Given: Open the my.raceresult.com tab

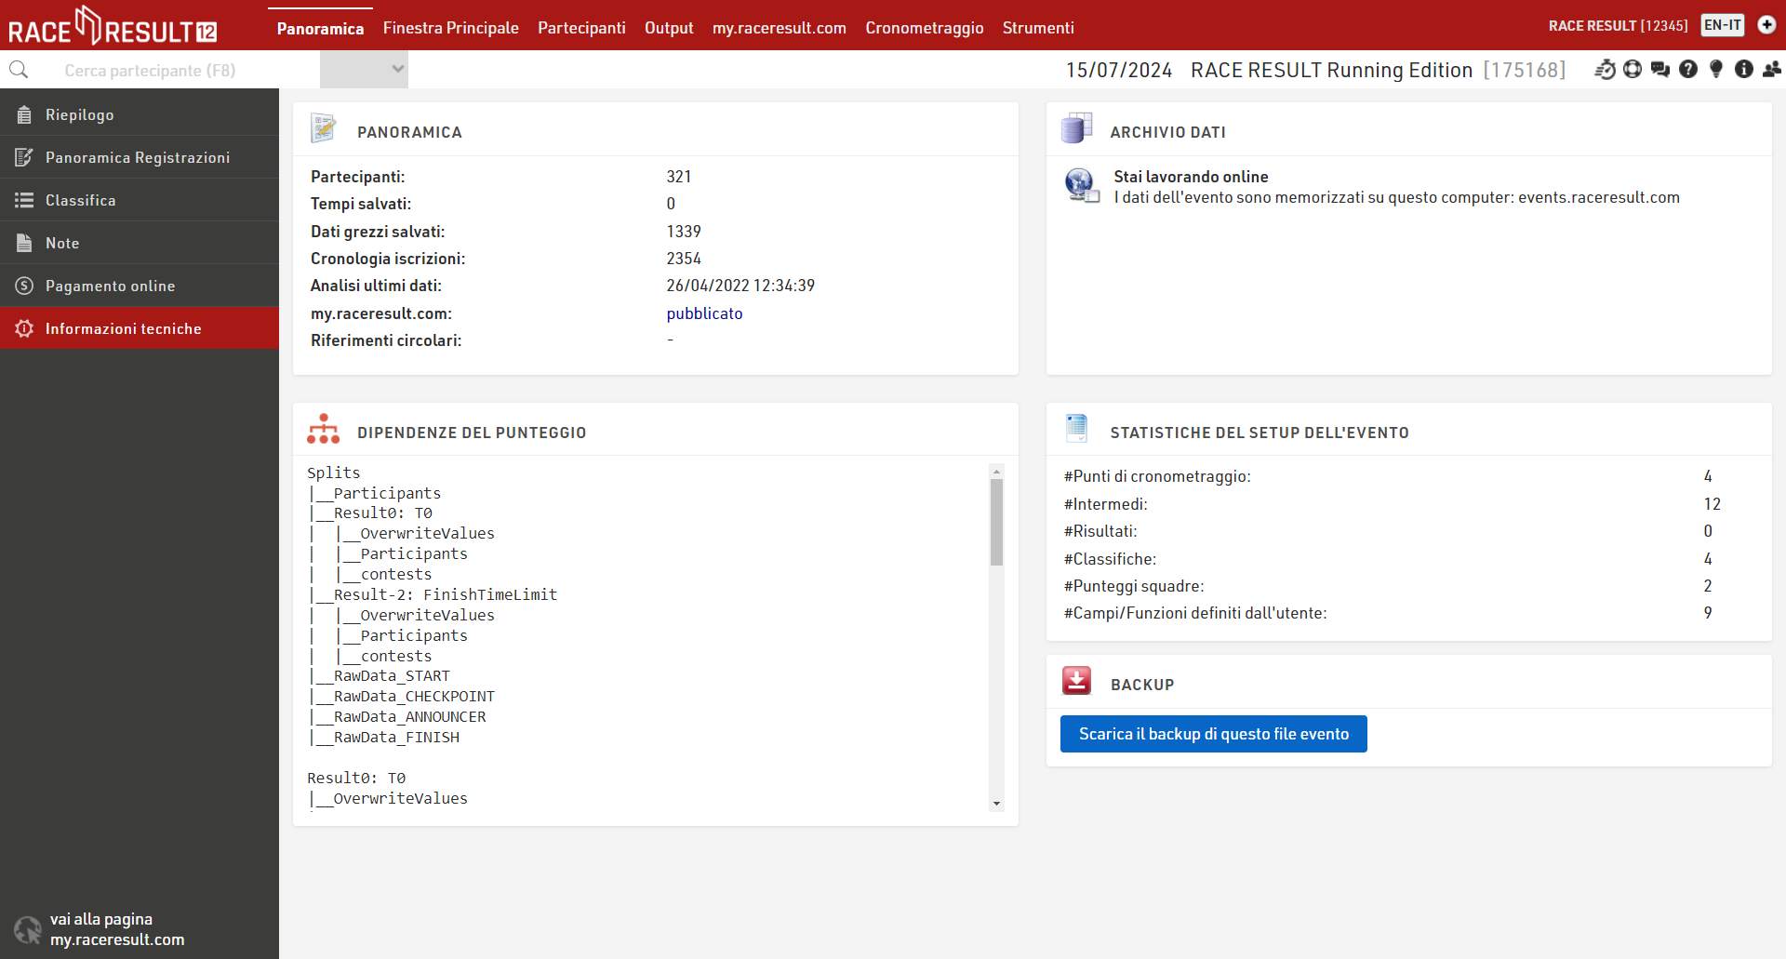Looking at the screenshot, I should point(780,28).
